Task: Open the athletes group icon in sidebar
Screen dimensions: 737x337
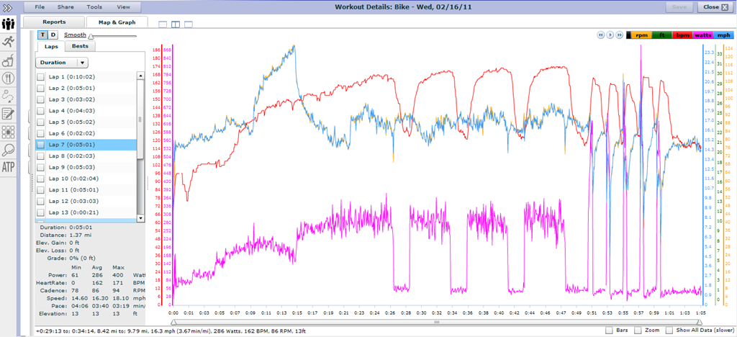Action: 9,24
